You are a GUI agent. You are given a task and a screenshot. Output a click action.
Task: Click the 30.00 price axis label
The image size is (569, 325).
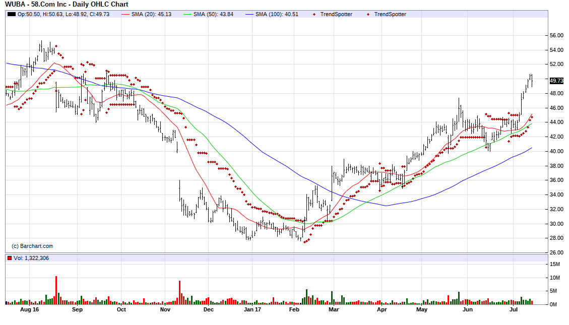click(x=557, y=224)
